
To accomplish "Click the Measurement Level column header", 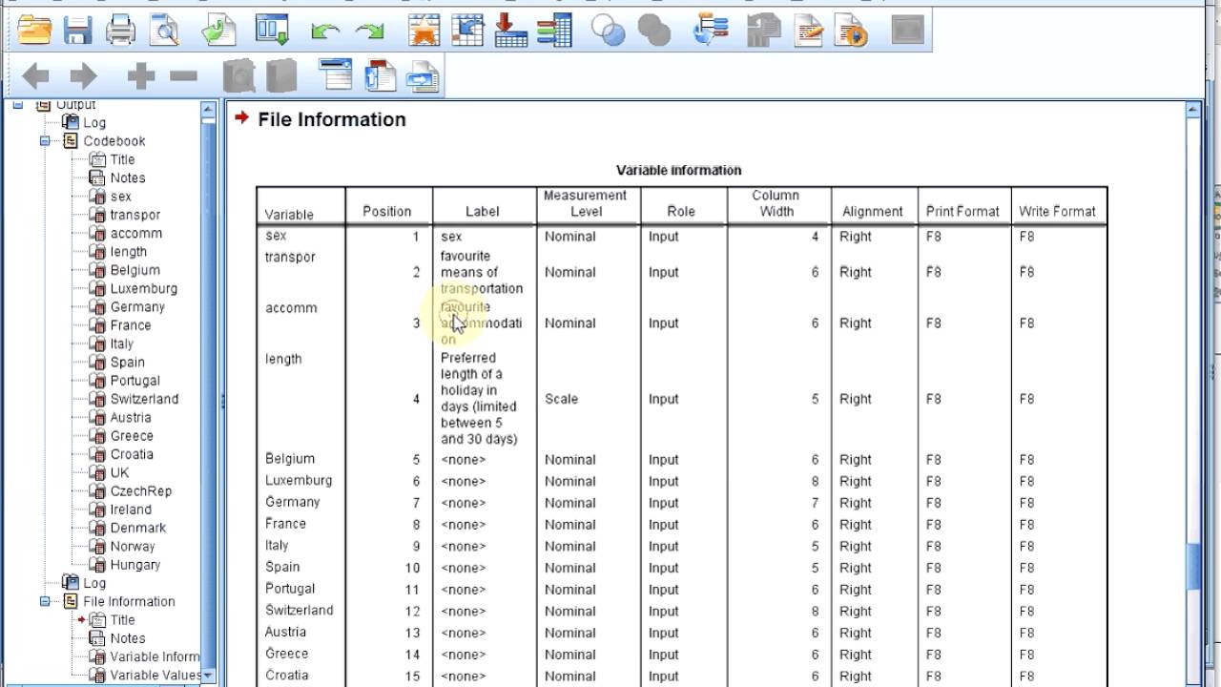I will (585, 203).
